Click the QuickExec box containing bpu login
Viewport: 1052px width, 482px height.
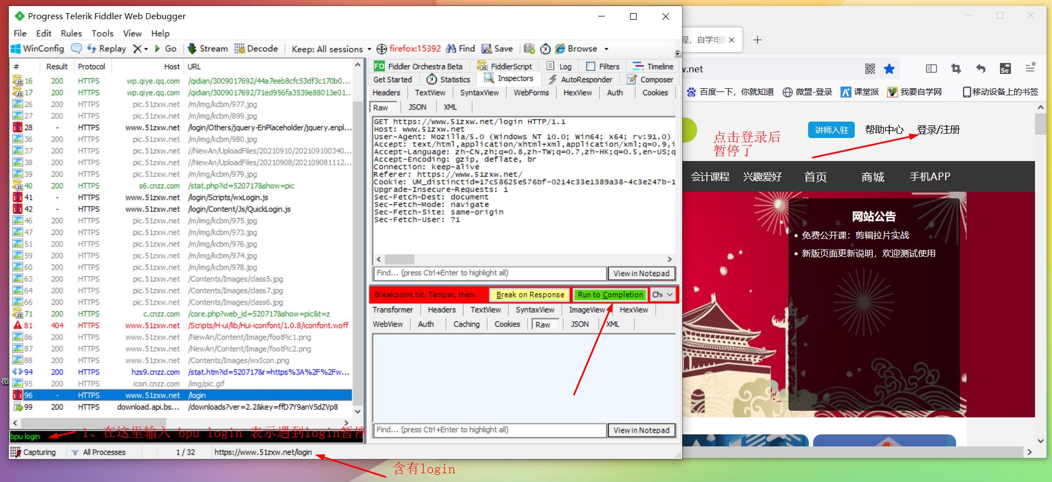click(187, 436)
